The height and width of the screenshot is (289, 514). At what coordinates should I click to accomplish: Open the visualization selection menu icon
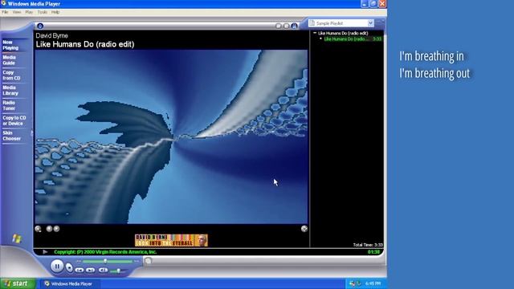coord(38,229)
